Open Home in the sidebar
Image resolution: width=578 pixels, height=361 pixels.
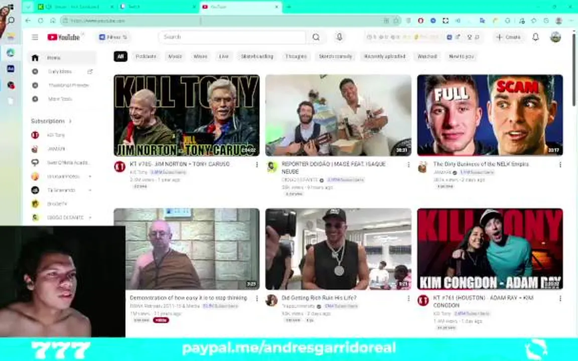coord(63,58)
